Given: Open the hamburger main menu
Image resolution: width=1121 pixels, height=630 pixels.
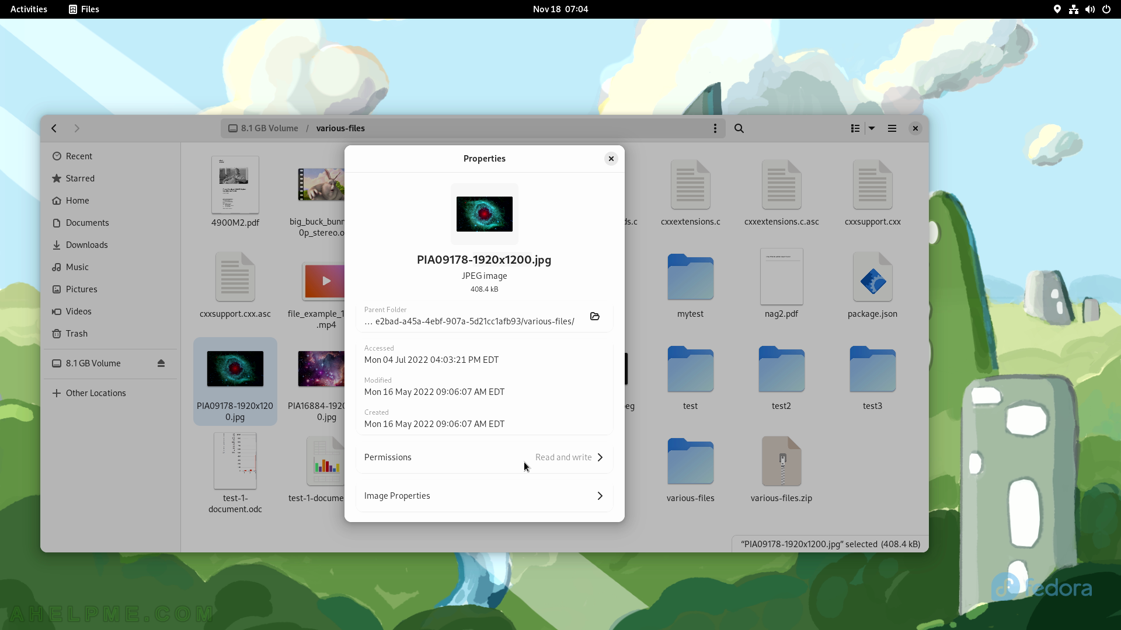Looking at the screenshot, I should [x=892, y=128].
